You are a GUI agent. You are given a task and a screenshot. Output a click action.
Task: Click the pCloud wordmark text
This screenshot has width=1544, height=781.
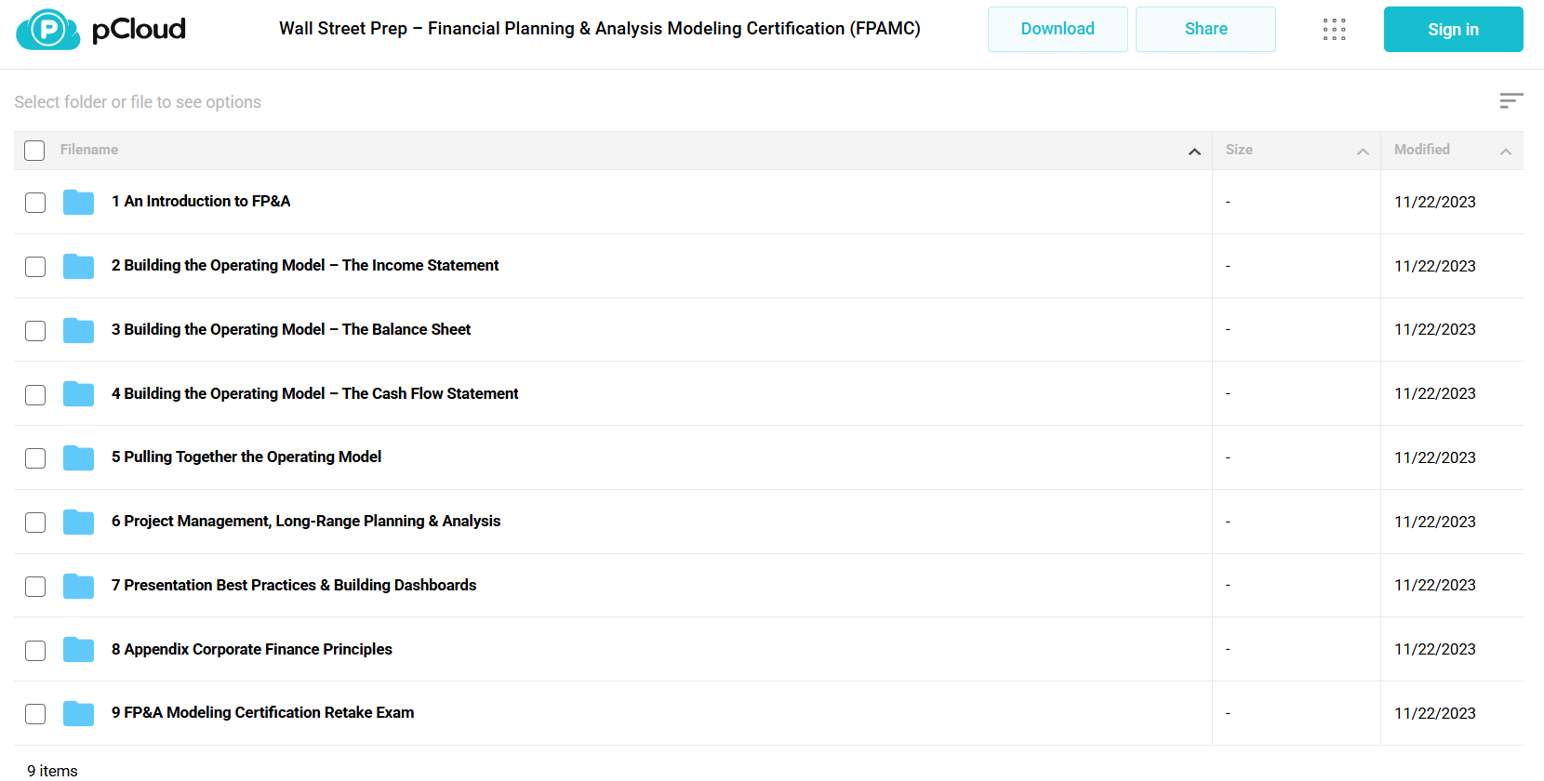[139, 30]
